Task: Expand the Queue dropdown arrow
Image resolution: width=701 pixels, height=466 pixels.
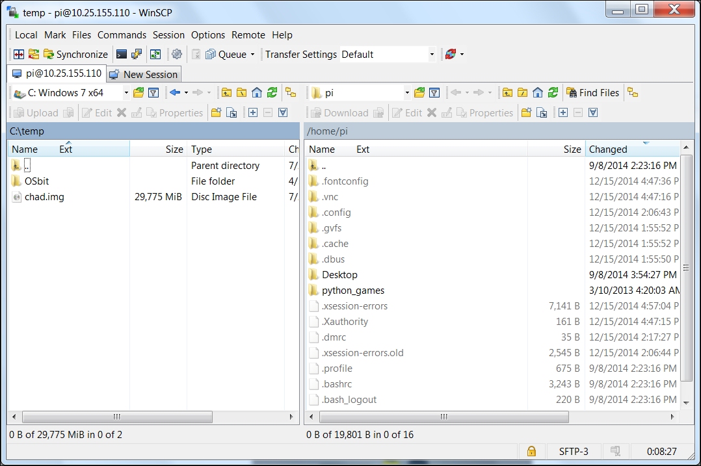Action: (x=253, y=55)
